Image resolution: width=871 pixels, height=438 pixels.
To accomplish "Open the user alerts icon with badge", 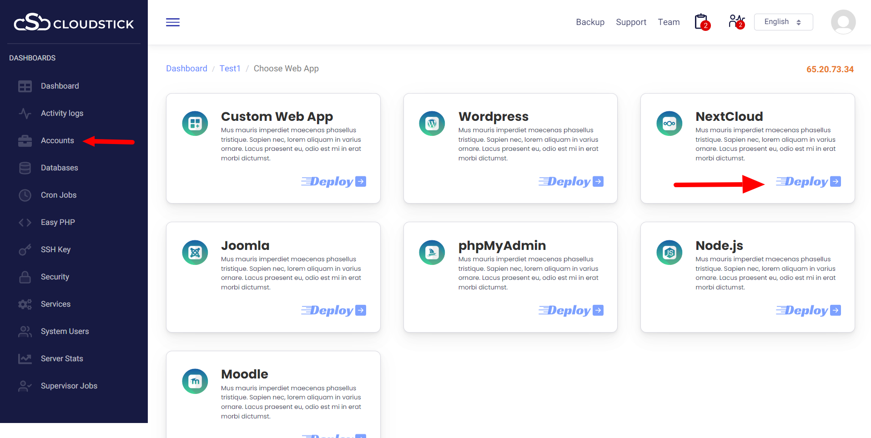I will [736, 22].
